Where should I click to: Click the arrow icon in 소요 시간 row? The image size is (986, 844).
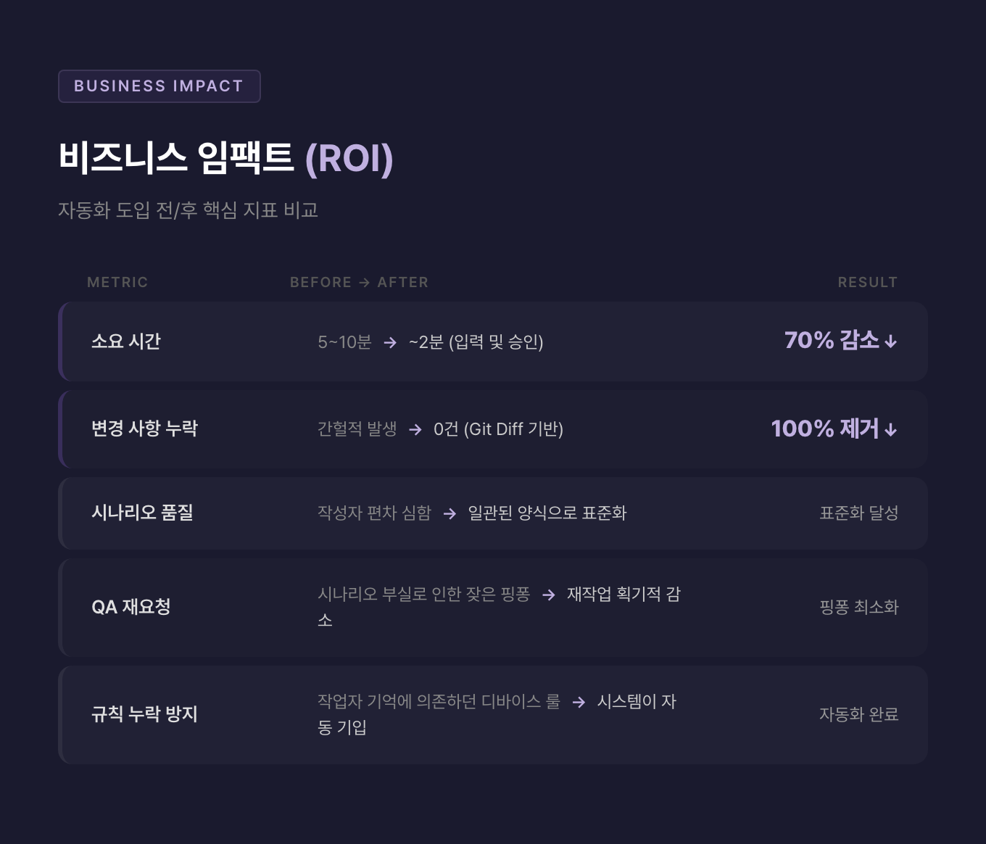pyautogui.click(x=390, y=342)
